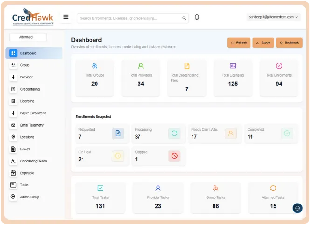
Task: Open the Total Tasks card
Action: click(100, 197)
